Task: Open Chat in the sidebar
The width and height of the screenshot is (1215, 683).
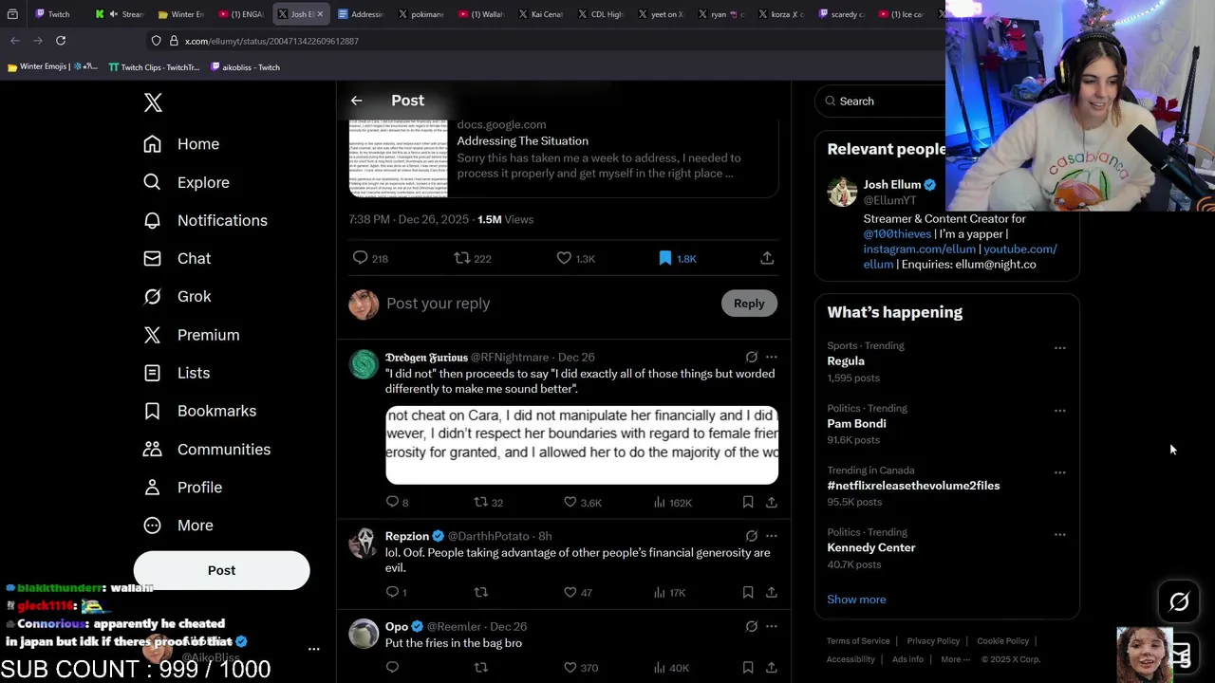Action: click(178, 258)
